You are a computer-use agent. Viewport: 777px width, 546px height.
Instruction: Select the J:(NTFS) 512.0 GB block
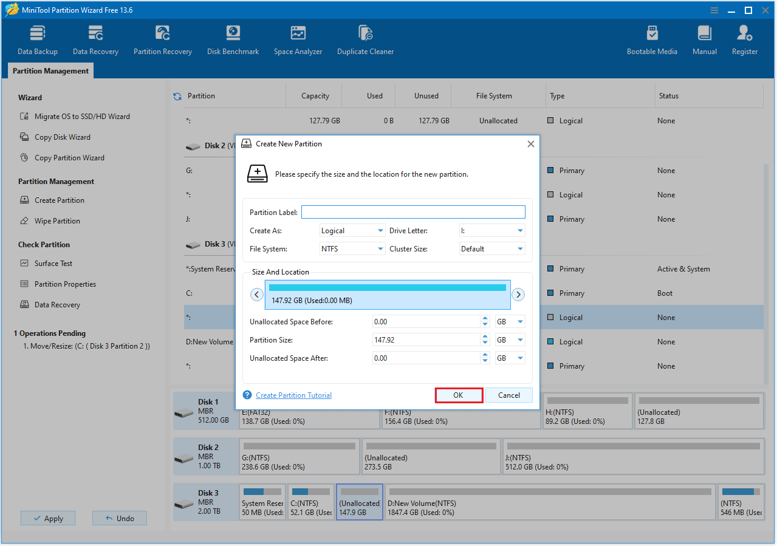click(634, 457)
